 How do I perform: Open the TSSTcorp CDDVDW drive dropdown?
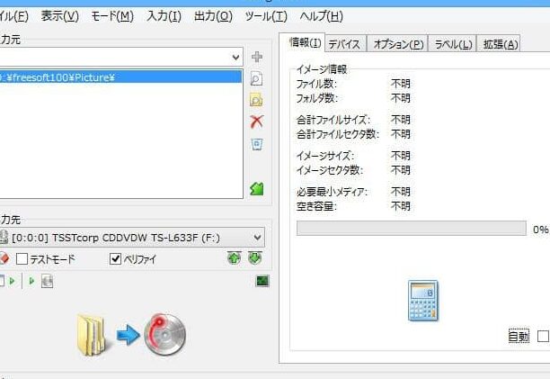pos(258,238)
